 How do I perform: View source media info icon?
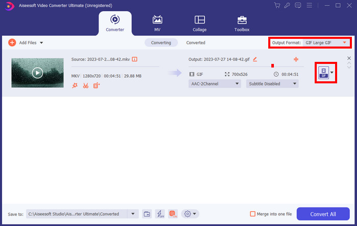135,59
